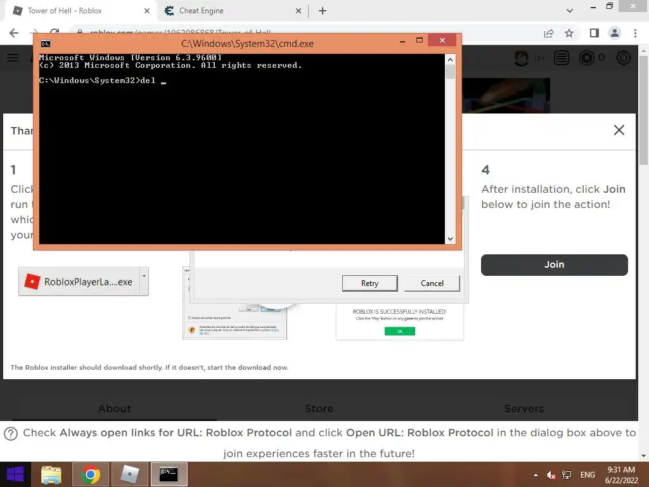The image size is (649, 487).
Task: Click the 'start the download now' text
Action: pos(248,367)
